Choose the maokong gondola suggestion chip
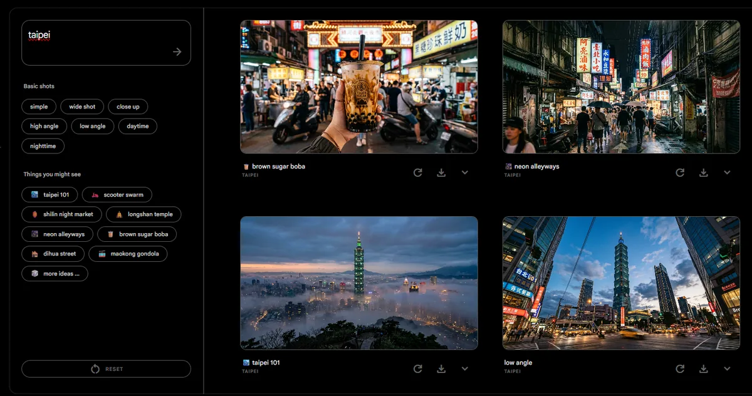 pyautogui.click(x=128, y=254)
